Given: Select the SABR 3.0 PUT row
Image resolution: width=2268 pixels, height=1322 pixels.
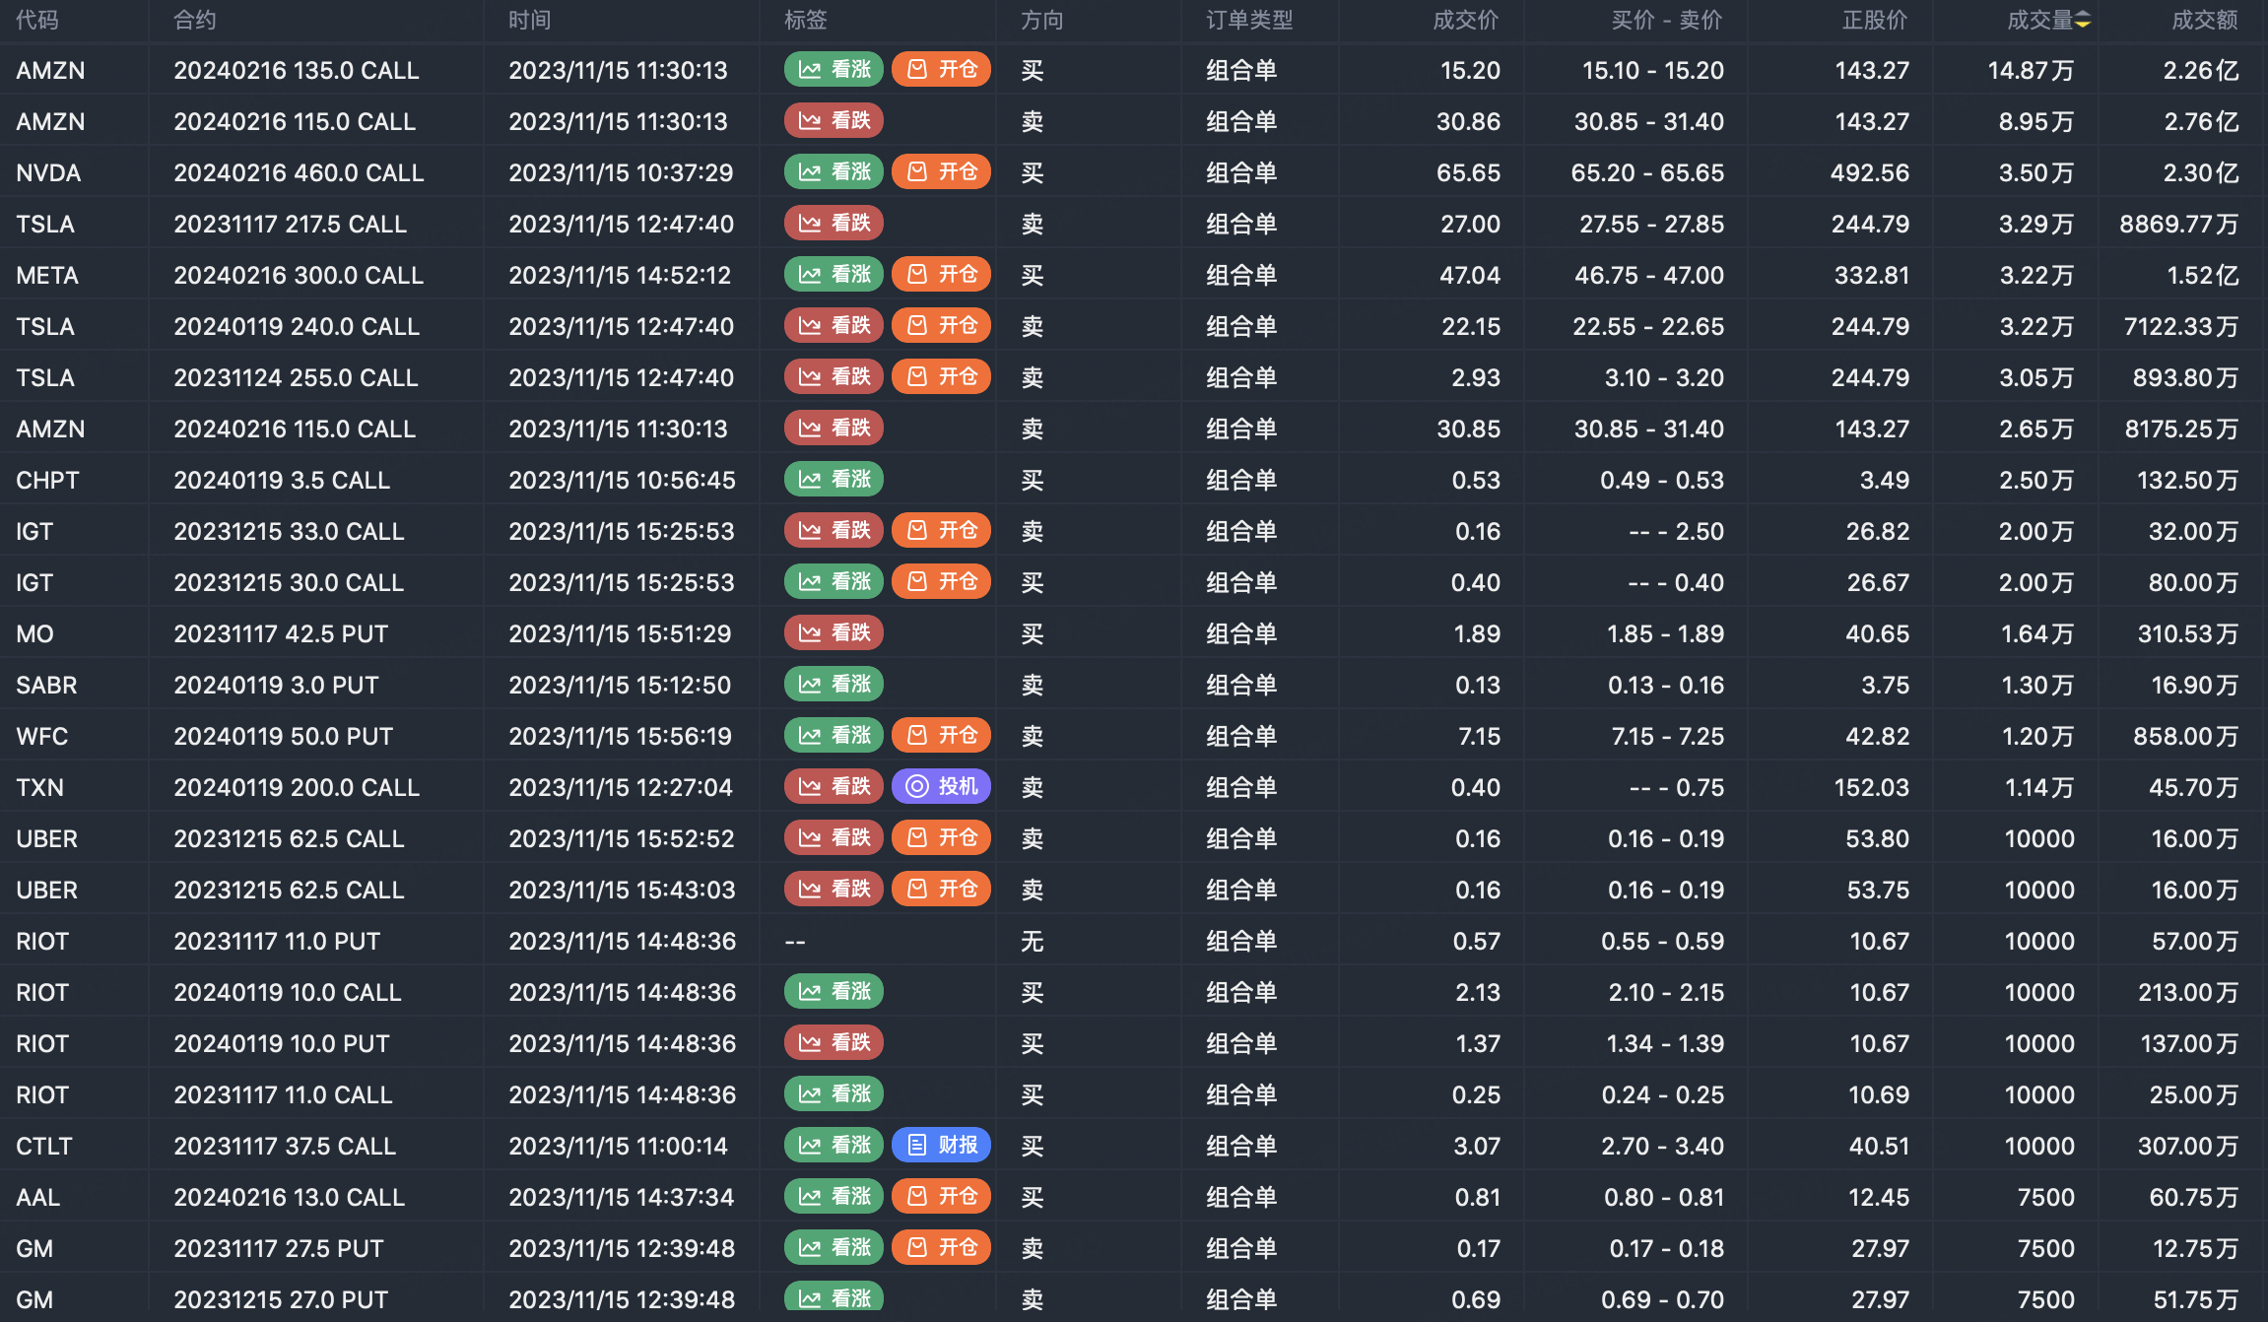Looking at the screenshot, I should tap(276, 686).
